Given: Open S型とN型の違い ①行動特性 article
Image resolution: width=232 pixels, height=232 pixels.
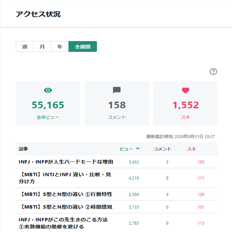Looking at the screenshot, I should (x=65, y=194).
